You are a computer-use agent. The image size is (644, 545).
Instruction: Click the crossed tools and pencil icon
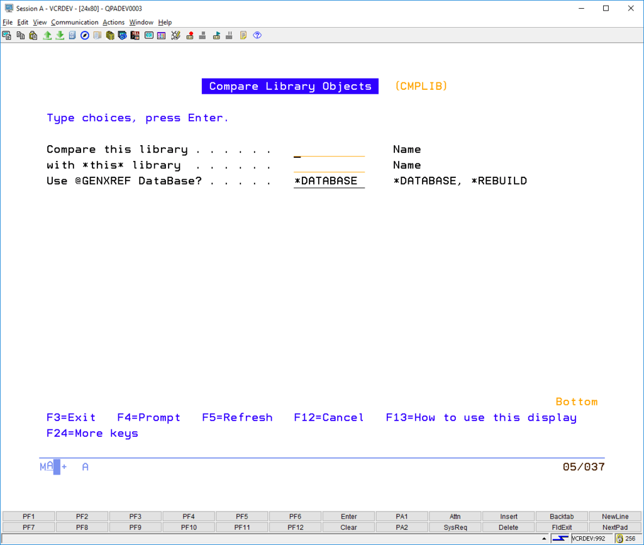click(176, 35)
